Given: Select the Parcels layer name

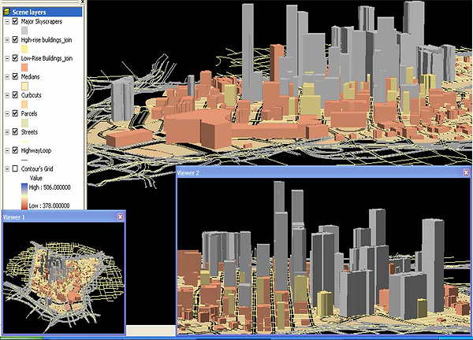Looking at the screenshot, I should (29, 113).
